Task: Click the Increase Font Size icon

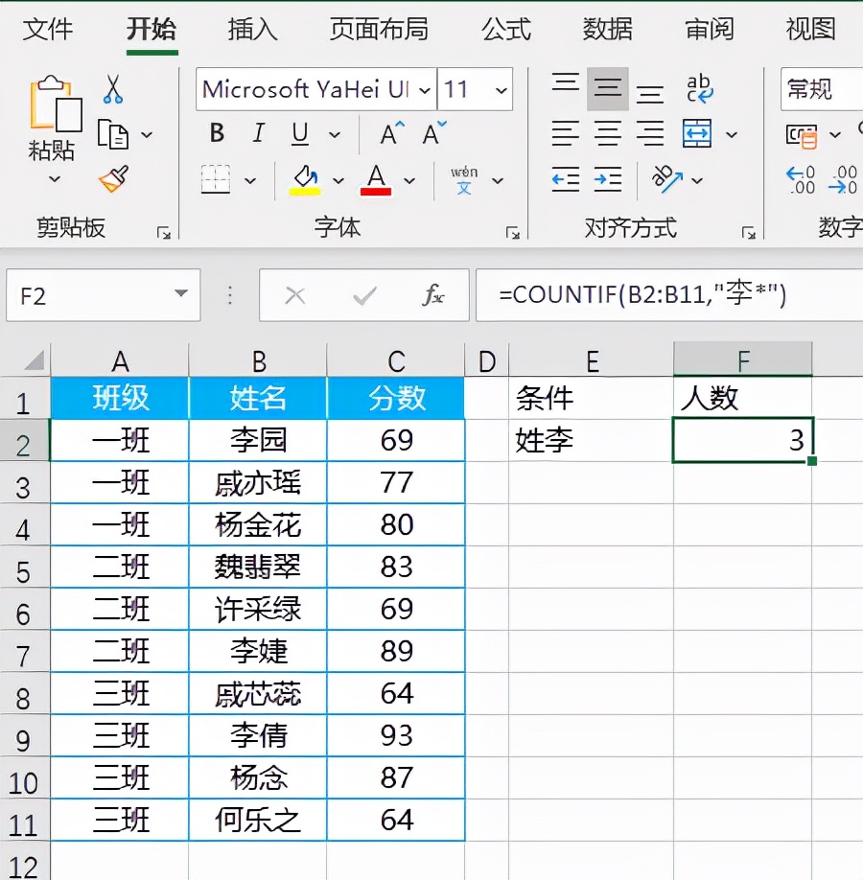Action: point(393,134)
